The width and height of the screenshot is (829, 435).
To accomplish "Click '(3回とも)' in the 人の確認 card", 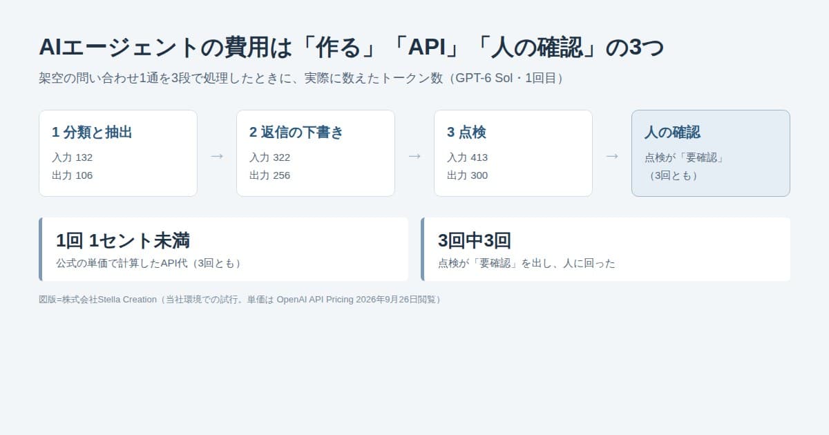I will [x=674, y=175].
